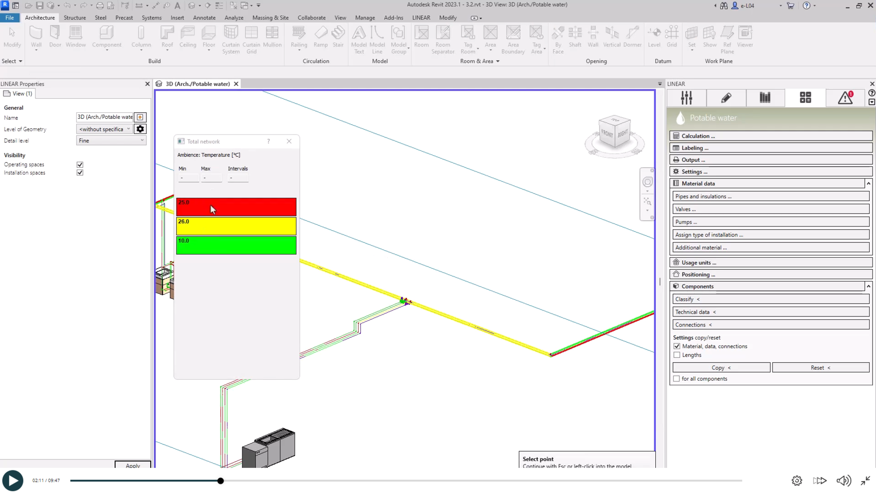876x493 pixels.
Task: Collapse the Material data section
Action: [x=868, y=183]
